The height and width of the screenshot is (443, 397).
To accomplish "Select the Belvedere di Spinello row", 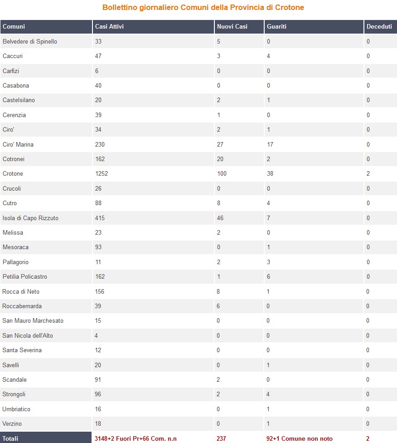I will [30, 42].
